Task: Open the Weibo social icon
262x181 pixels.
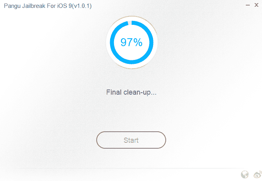Action: click(x=258, y=175)
